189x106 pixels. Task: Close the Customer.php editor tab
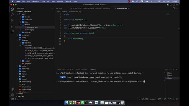(129, 8)
